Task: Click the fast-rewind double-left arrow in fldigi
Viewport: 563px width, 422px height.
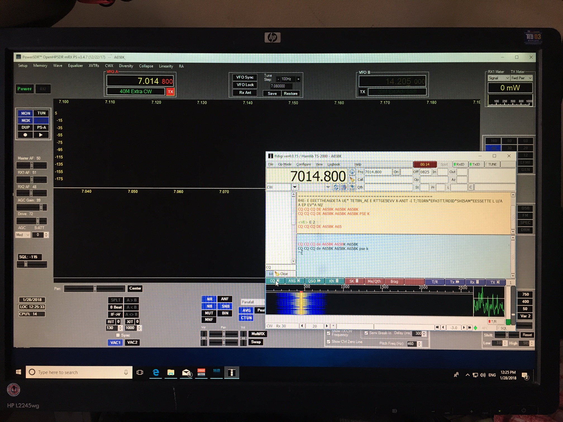Action: (x=437, y=328)
